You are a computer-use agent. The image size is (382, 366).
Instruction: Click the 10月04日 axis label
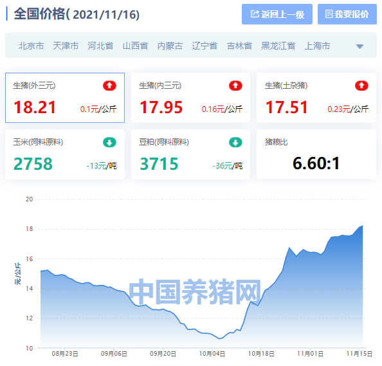pyautogui.click(x=212, y=354)
